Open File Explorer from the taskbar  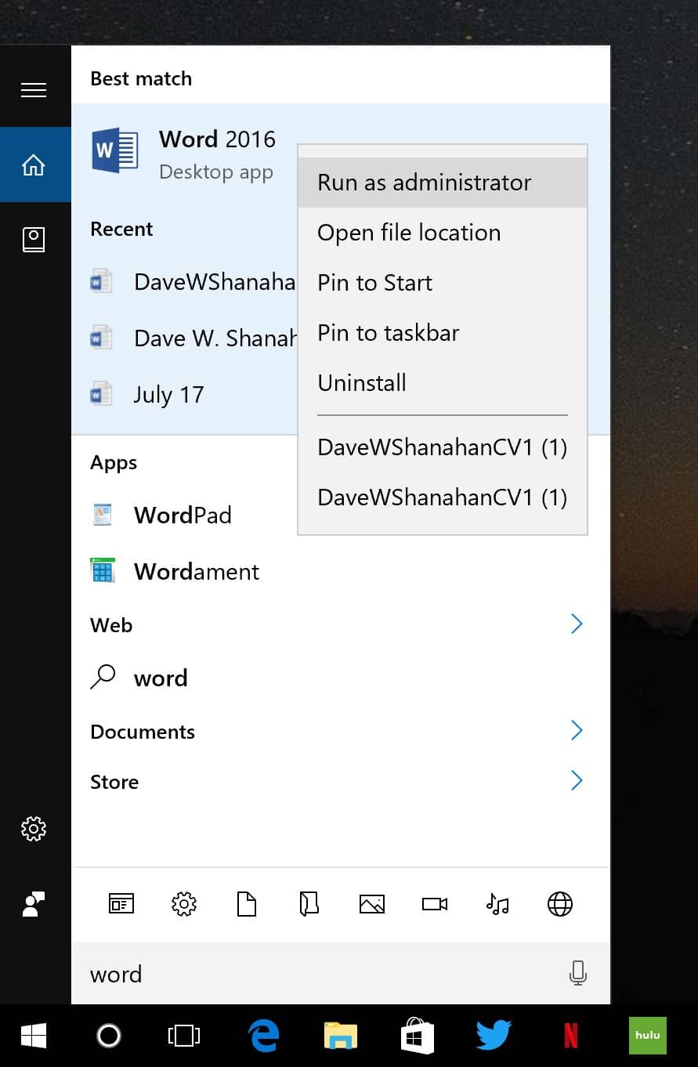pyautogui.click(x=341, y=1036)
